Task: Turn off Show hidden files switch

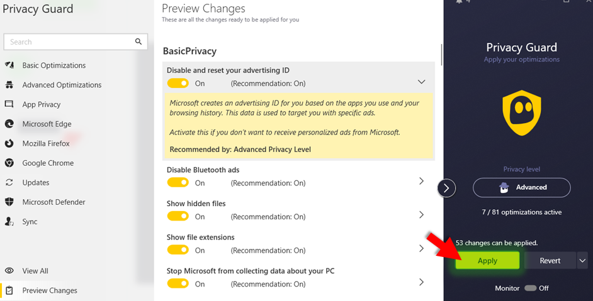Action: tap(178, 216)
